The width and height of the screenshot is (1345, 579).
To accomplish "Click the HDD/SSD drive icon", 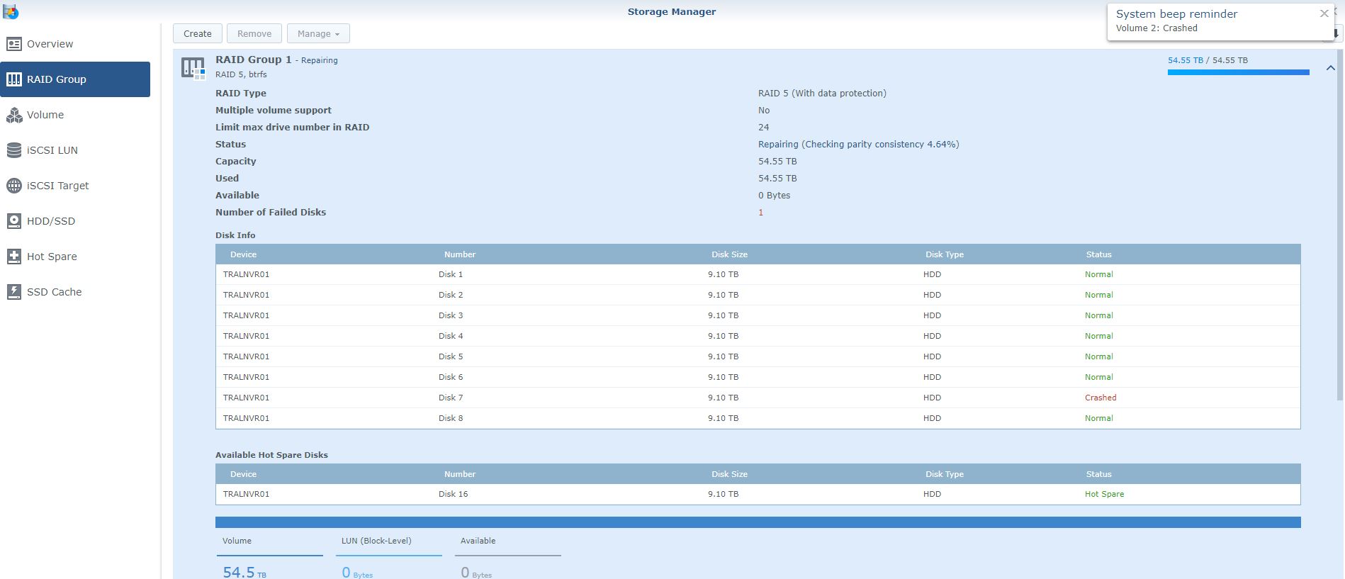I will pyautogui.click(x=14, y=221).
